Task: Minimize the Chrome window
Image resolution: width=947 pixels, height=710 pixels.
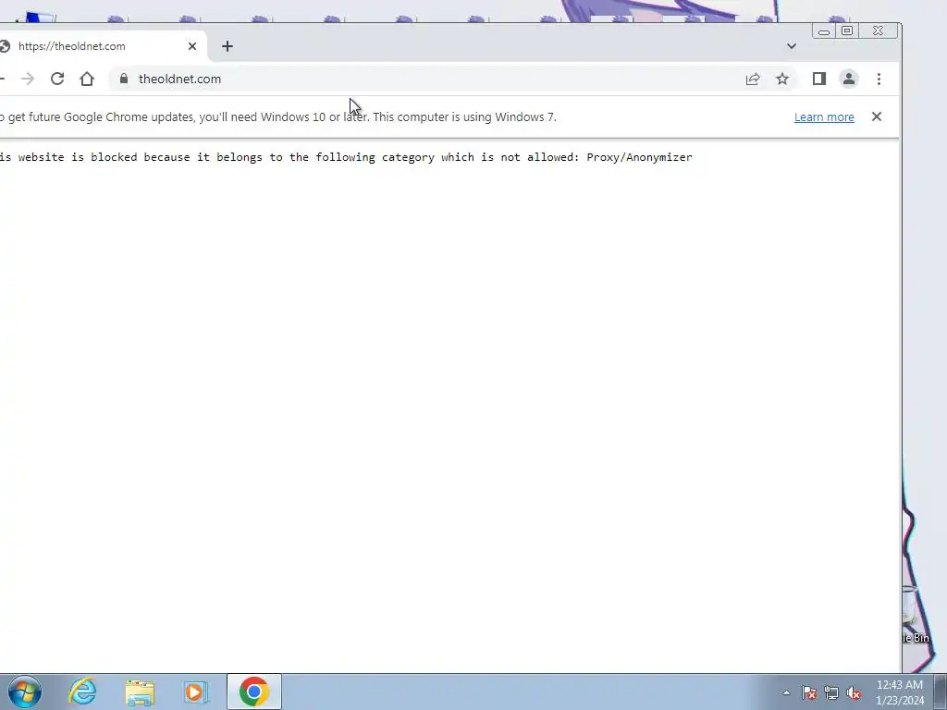Action: pos(824,31)
